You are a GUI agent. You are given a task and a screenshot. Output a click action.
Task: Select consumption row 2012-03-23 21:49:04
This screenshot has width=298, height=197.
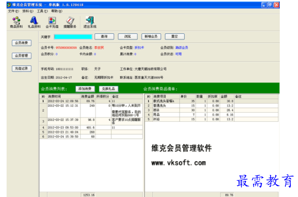91,132
